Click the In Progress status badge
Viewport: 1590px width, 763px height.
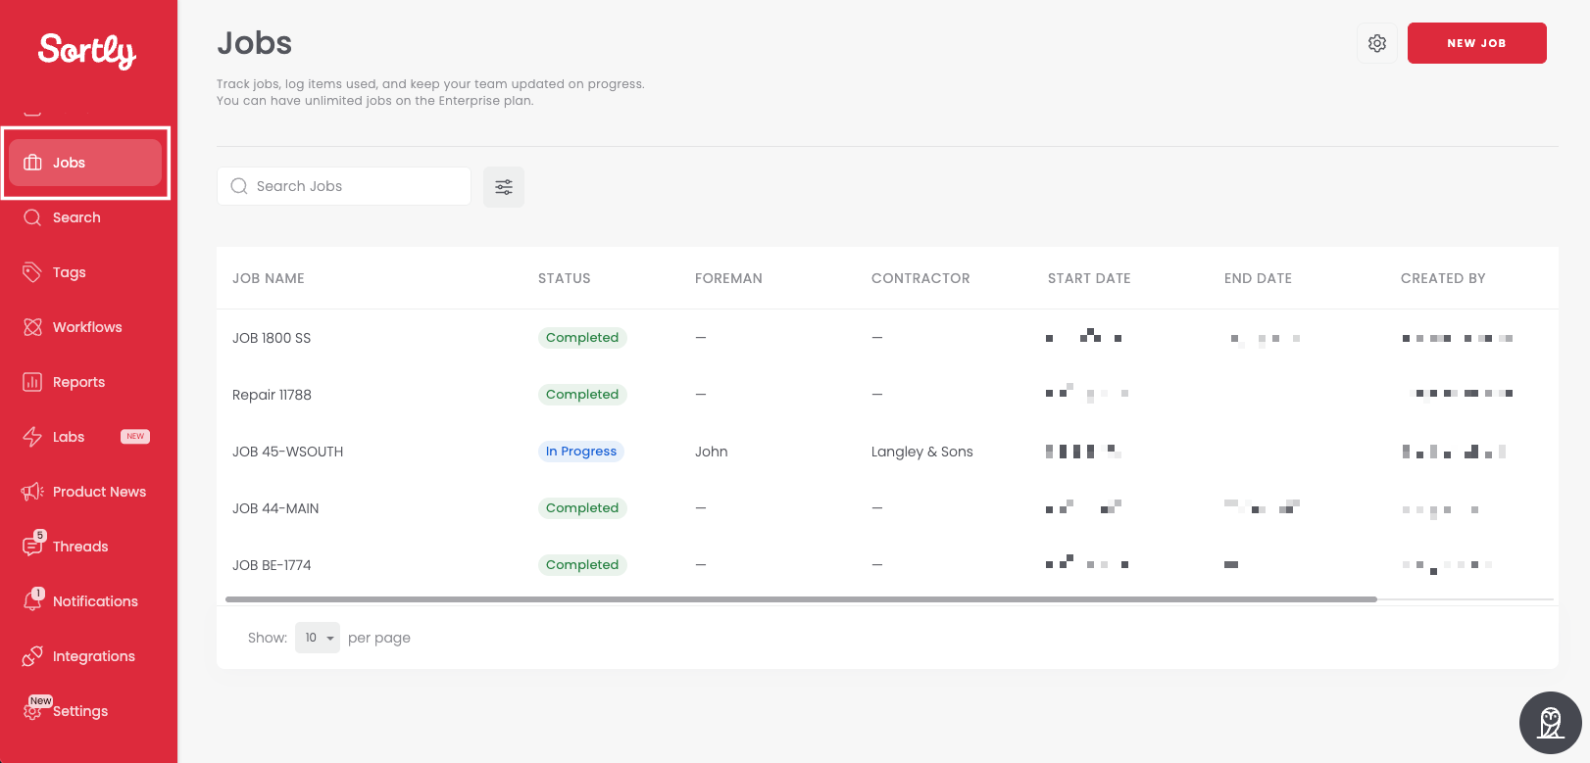(581, 452)
